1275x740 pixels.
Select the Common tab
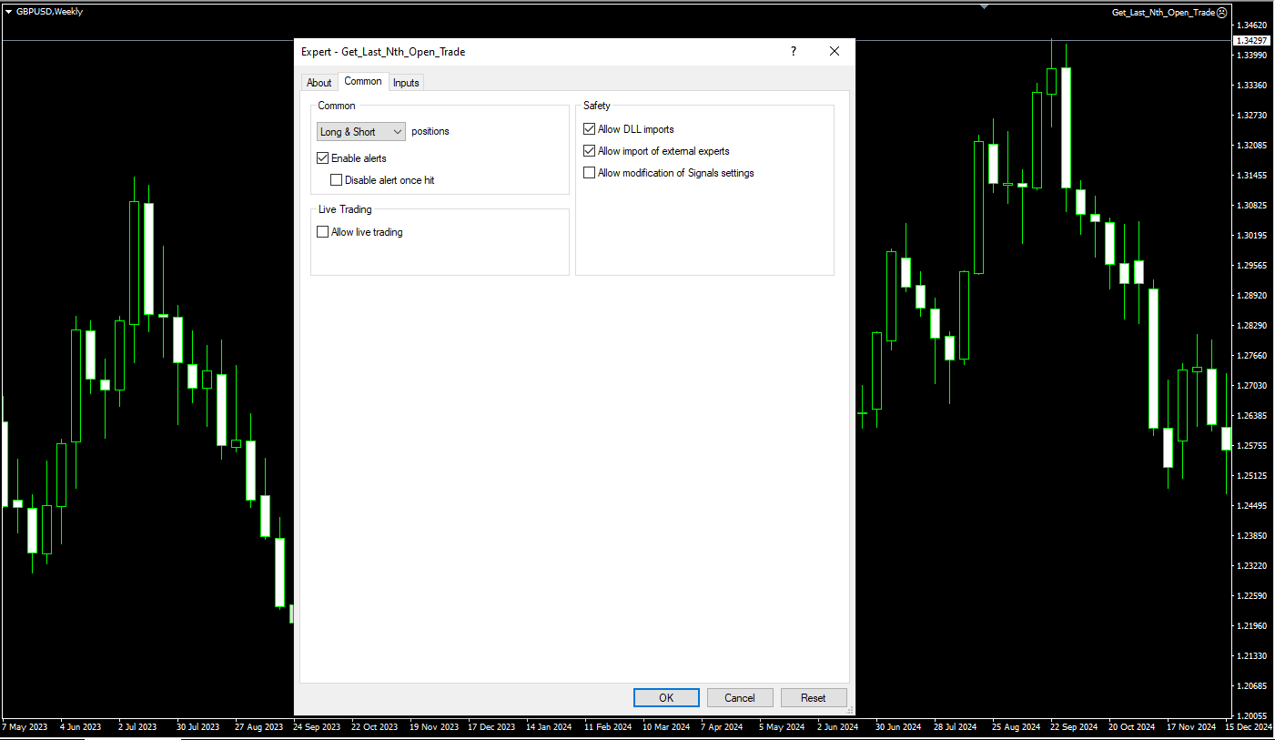click(363, 82)
